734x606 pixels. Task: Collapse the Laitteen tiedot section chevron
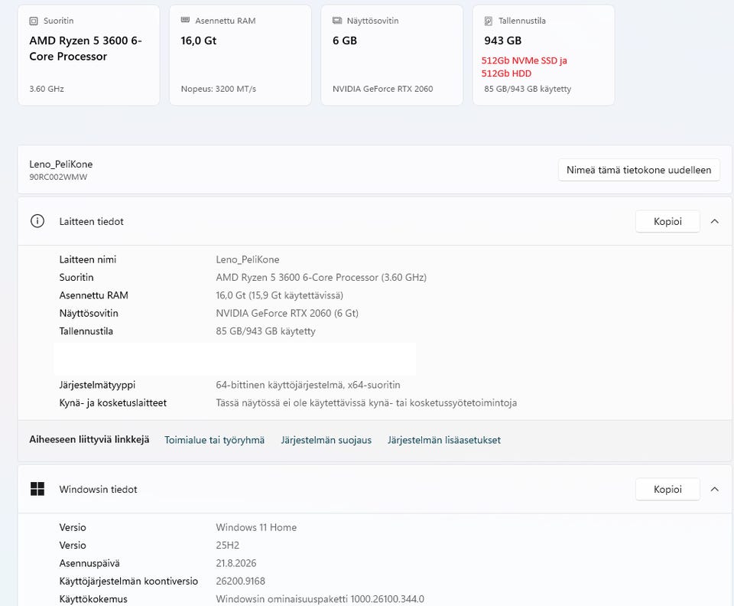[x=714, y=221]
